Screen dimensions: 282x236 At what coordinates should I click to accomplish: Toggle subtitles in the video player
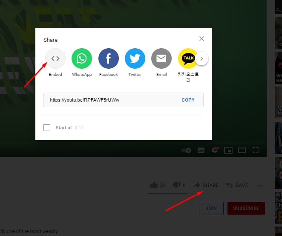pos(201,150)
